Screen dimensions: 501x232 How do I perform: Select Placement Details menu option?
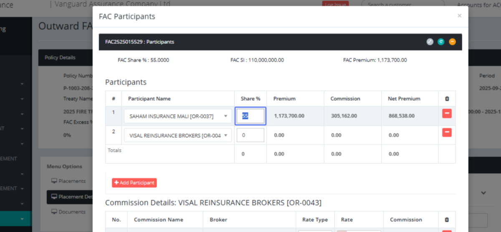tap(71, 197)
